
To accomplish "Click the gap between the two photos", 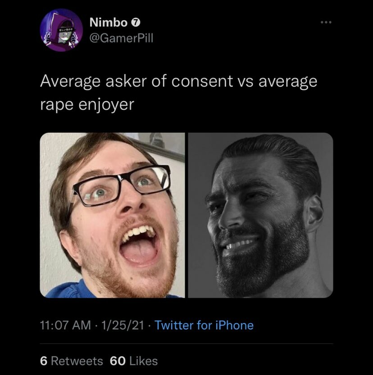I will 186,215.
